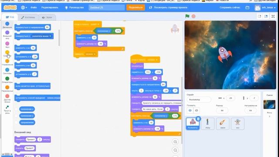Switch to the Звуки tab
The image size is (279, 157).
47,17
